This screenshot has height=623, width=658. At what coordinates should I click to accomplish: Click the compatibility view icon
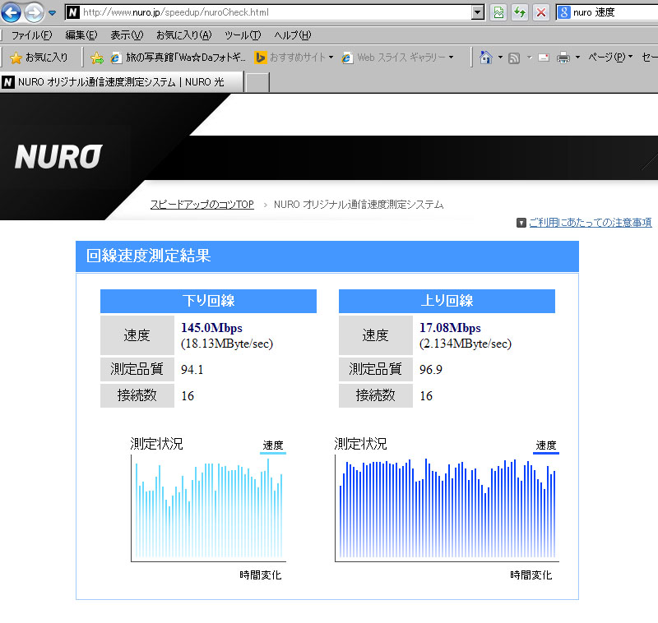[498, 12]
